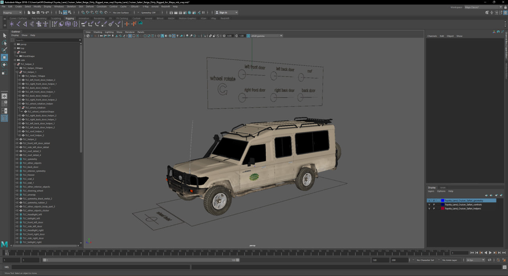508x276 pixels.
Task: Click the Locator shelf icon
Action: click(x=12, y=24)
